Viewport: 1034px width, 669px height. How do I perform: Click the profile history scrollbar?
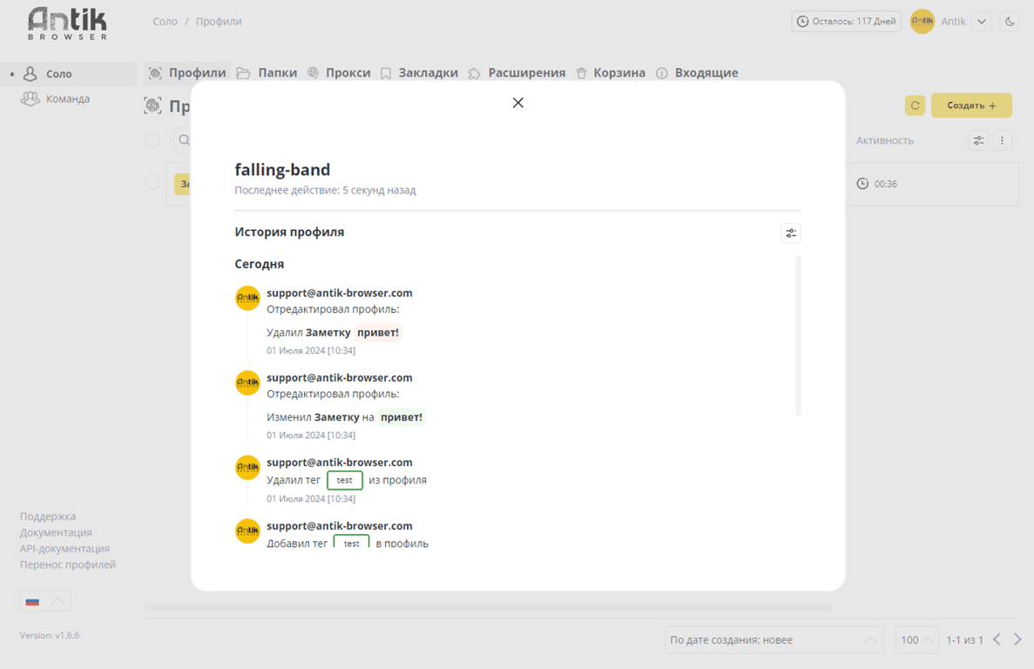[x=798, y=335]
